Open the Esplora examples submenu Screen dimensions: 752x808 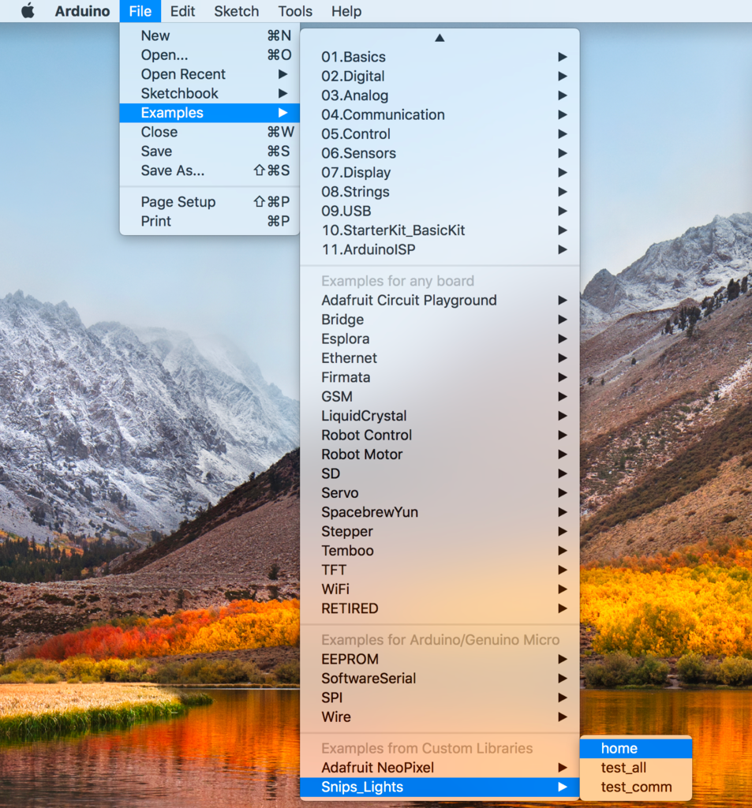pos(440,339)
